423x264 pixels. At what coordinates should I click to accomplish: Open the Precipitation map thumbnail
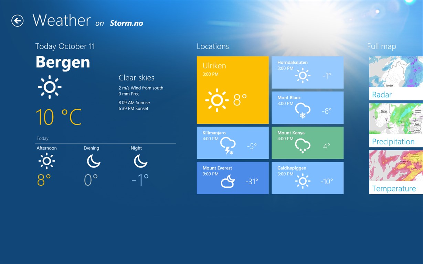pos(396,119)
